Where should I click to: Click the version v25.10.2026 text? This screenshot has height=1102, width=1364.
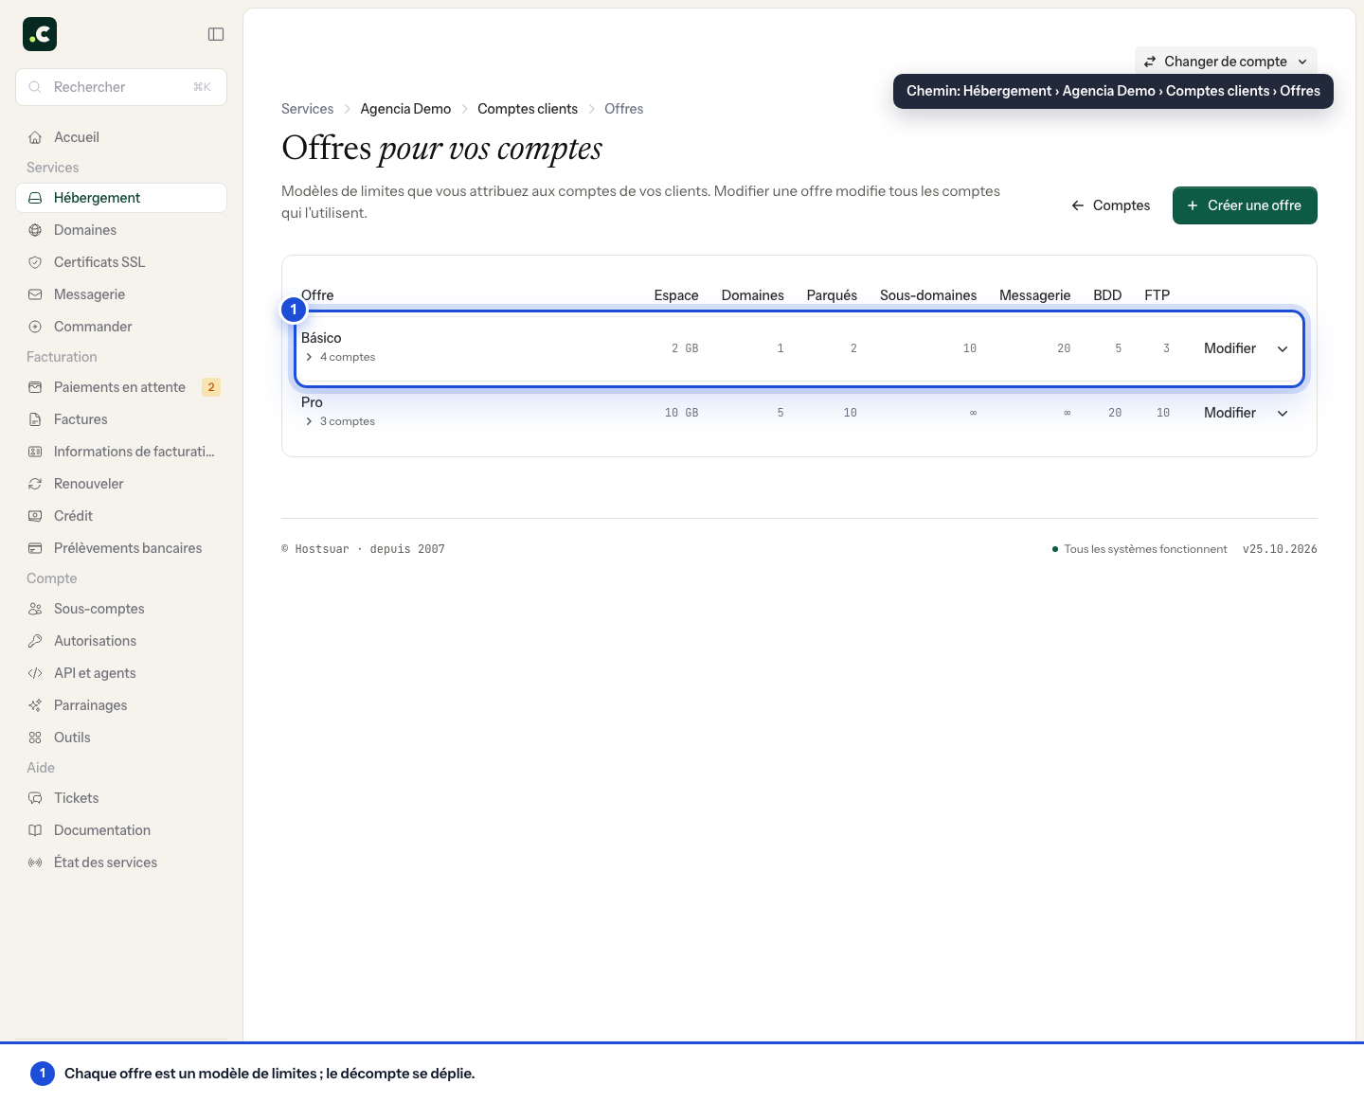pos(1280,549)
